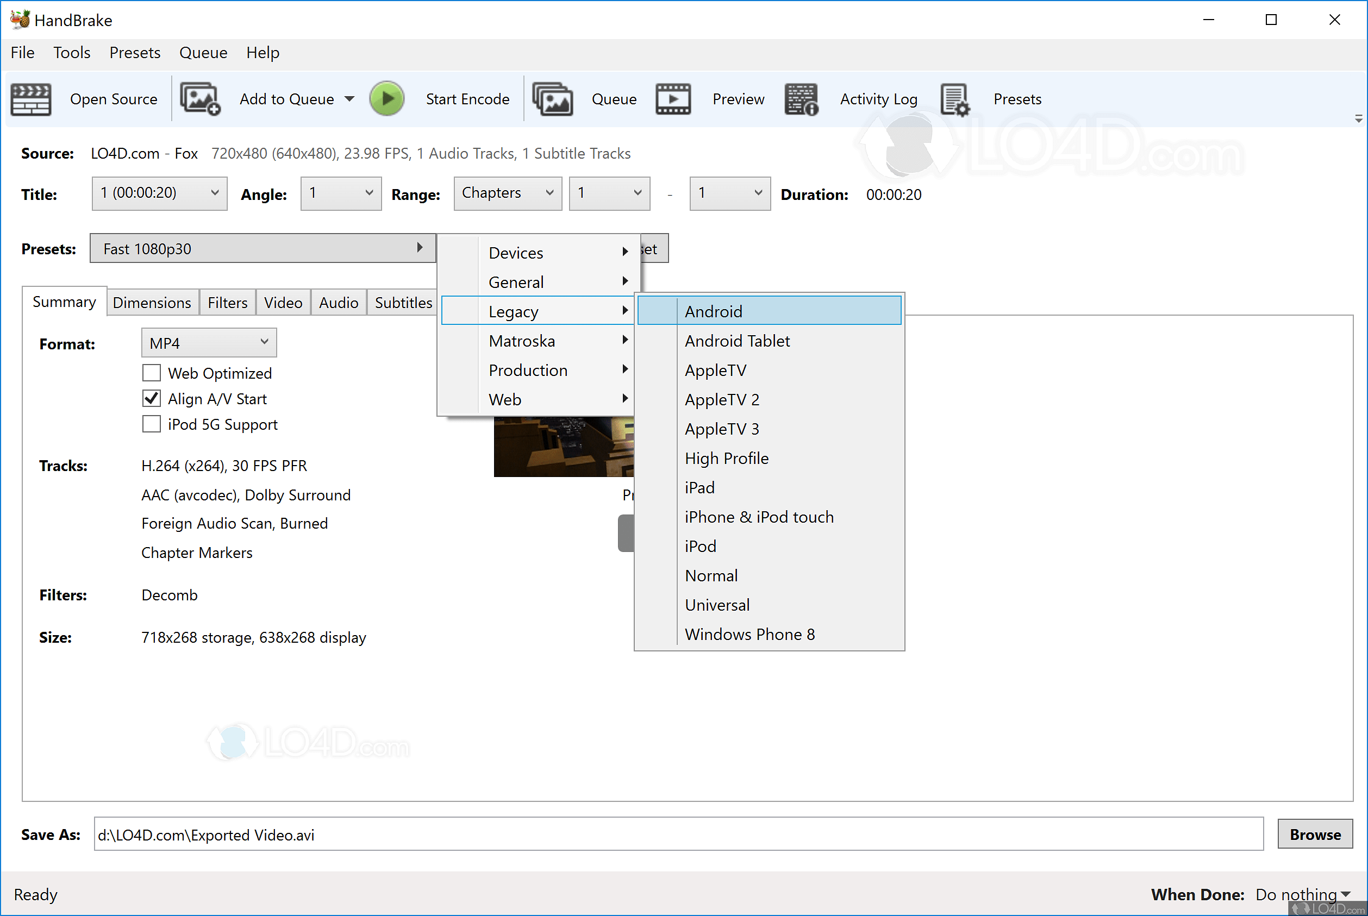Open the Format dropdown showing MP4
This screenshot has height=916, width=1368.
pos(208,342)
